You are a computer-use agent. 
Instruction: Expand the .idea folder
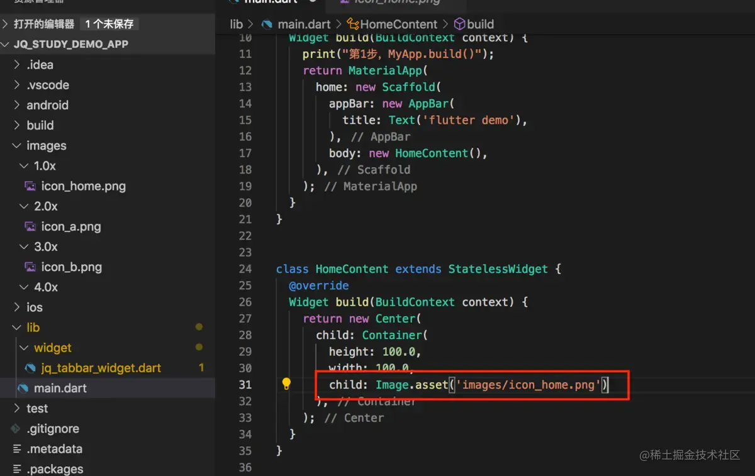(16, 65)
